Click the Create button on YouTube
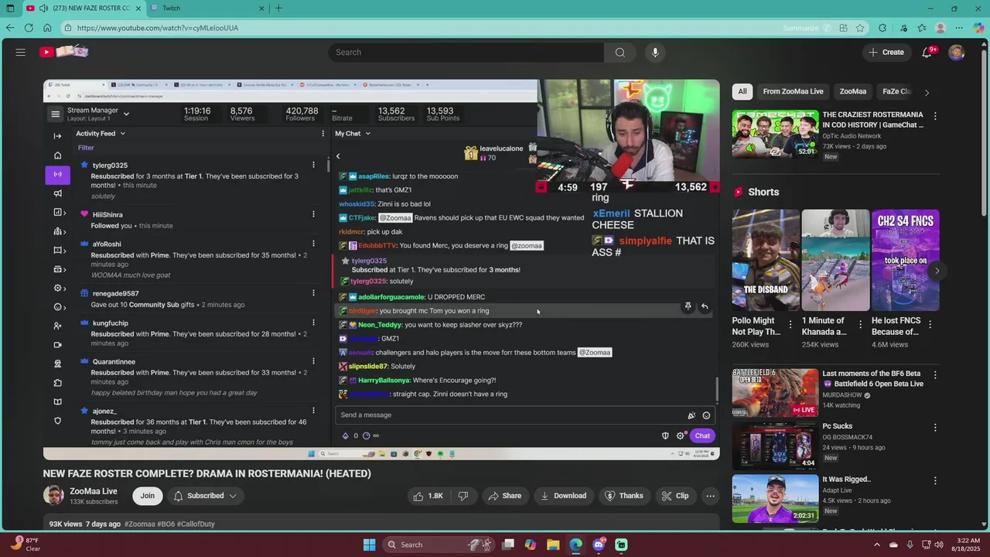This screenshot has height=557, width=990. click(x=886, y=52)
